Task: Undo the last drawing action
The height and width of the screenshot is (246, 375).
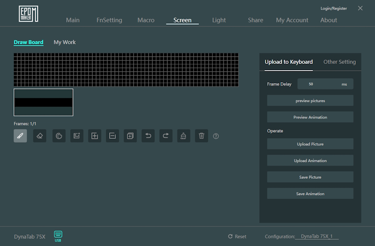Action: pyautogui.click(x=148, y=136)
